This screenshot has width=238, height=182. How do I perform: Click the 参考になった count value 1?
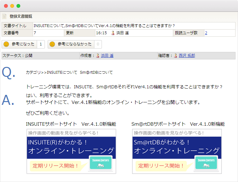tap(41, 44)
